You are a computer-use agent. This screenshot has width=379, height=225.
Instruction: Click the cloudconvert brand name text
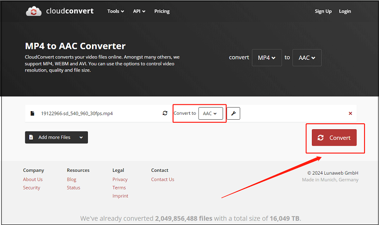69,11
